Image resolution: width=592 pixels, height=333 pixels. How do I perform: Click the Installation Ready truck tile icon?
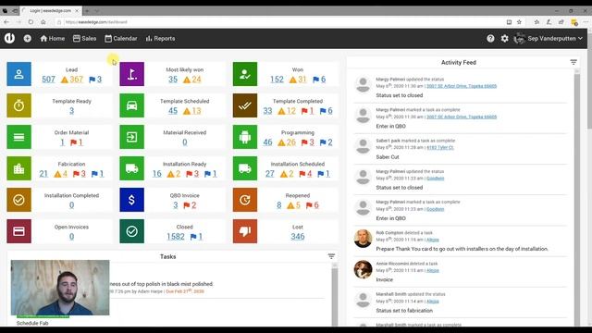131,168
